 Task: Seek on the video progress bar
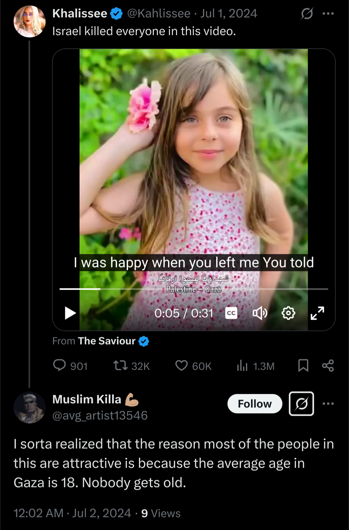coord(194,289)
